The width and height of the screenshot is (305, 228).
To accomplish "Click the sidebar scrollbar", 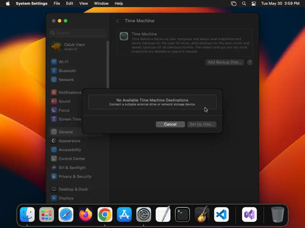I will coord(108,64).
